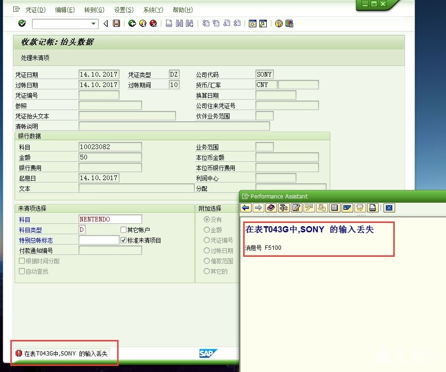Click Technical Information wrench icon

pyautogui.click(x=284, y=208)
